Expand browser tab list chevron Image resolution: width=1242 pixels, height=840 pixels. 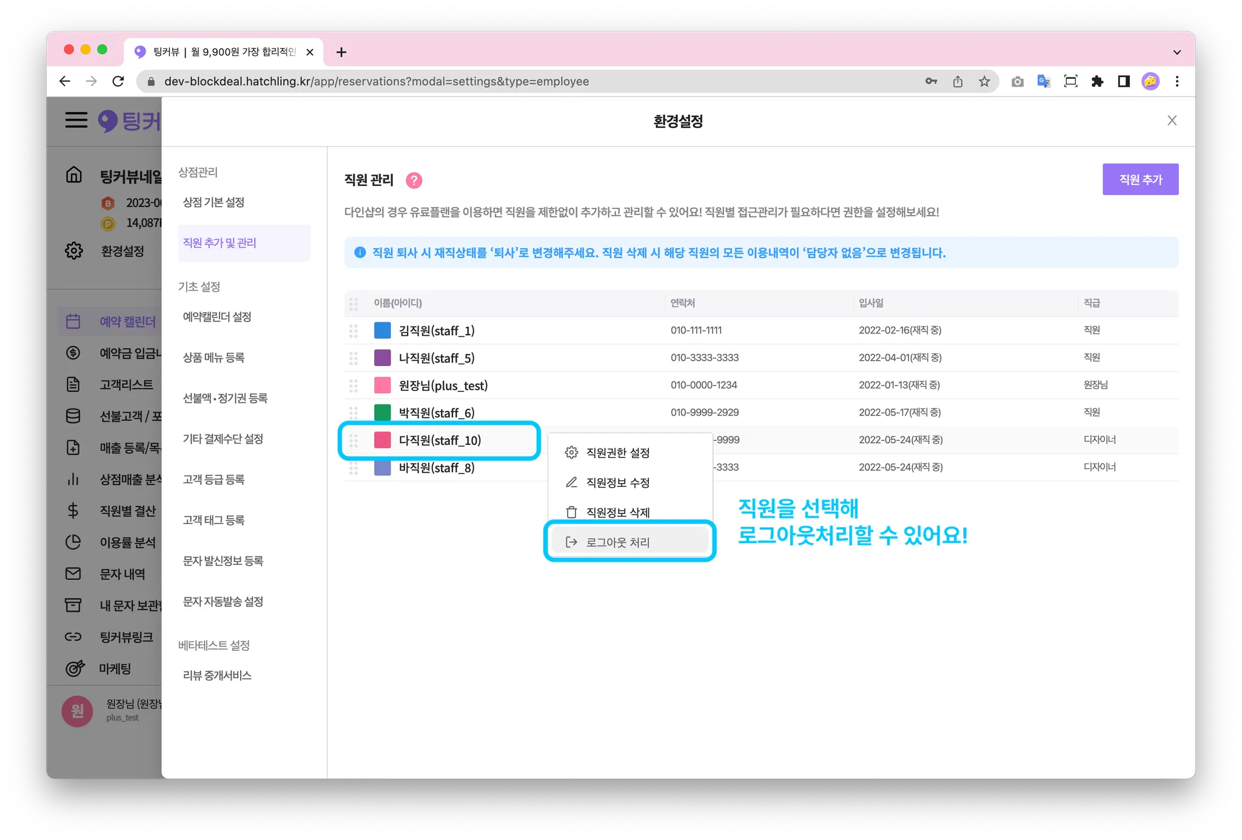tap(1177, 52)
